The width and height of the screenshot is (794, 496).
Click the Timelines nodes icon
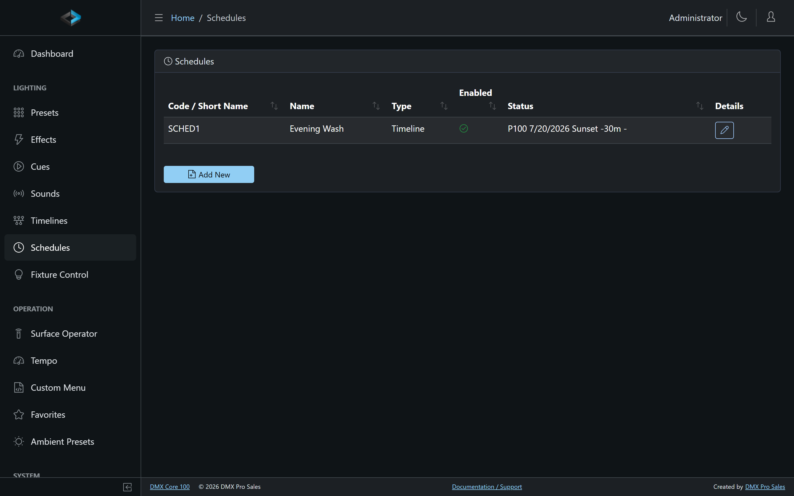[x=19, y=220]
